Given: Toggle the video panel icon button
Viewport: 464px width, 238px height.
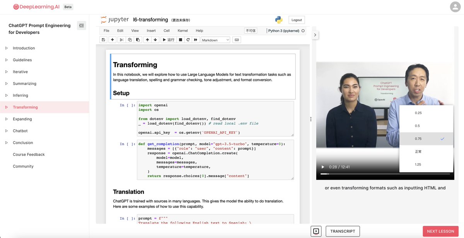Looking at the screenshot, I should (x=316, y=231).
